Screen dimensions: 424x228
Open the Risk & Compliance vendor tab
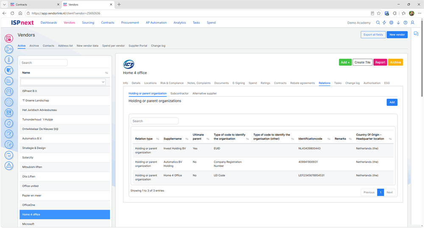(172, 83)
